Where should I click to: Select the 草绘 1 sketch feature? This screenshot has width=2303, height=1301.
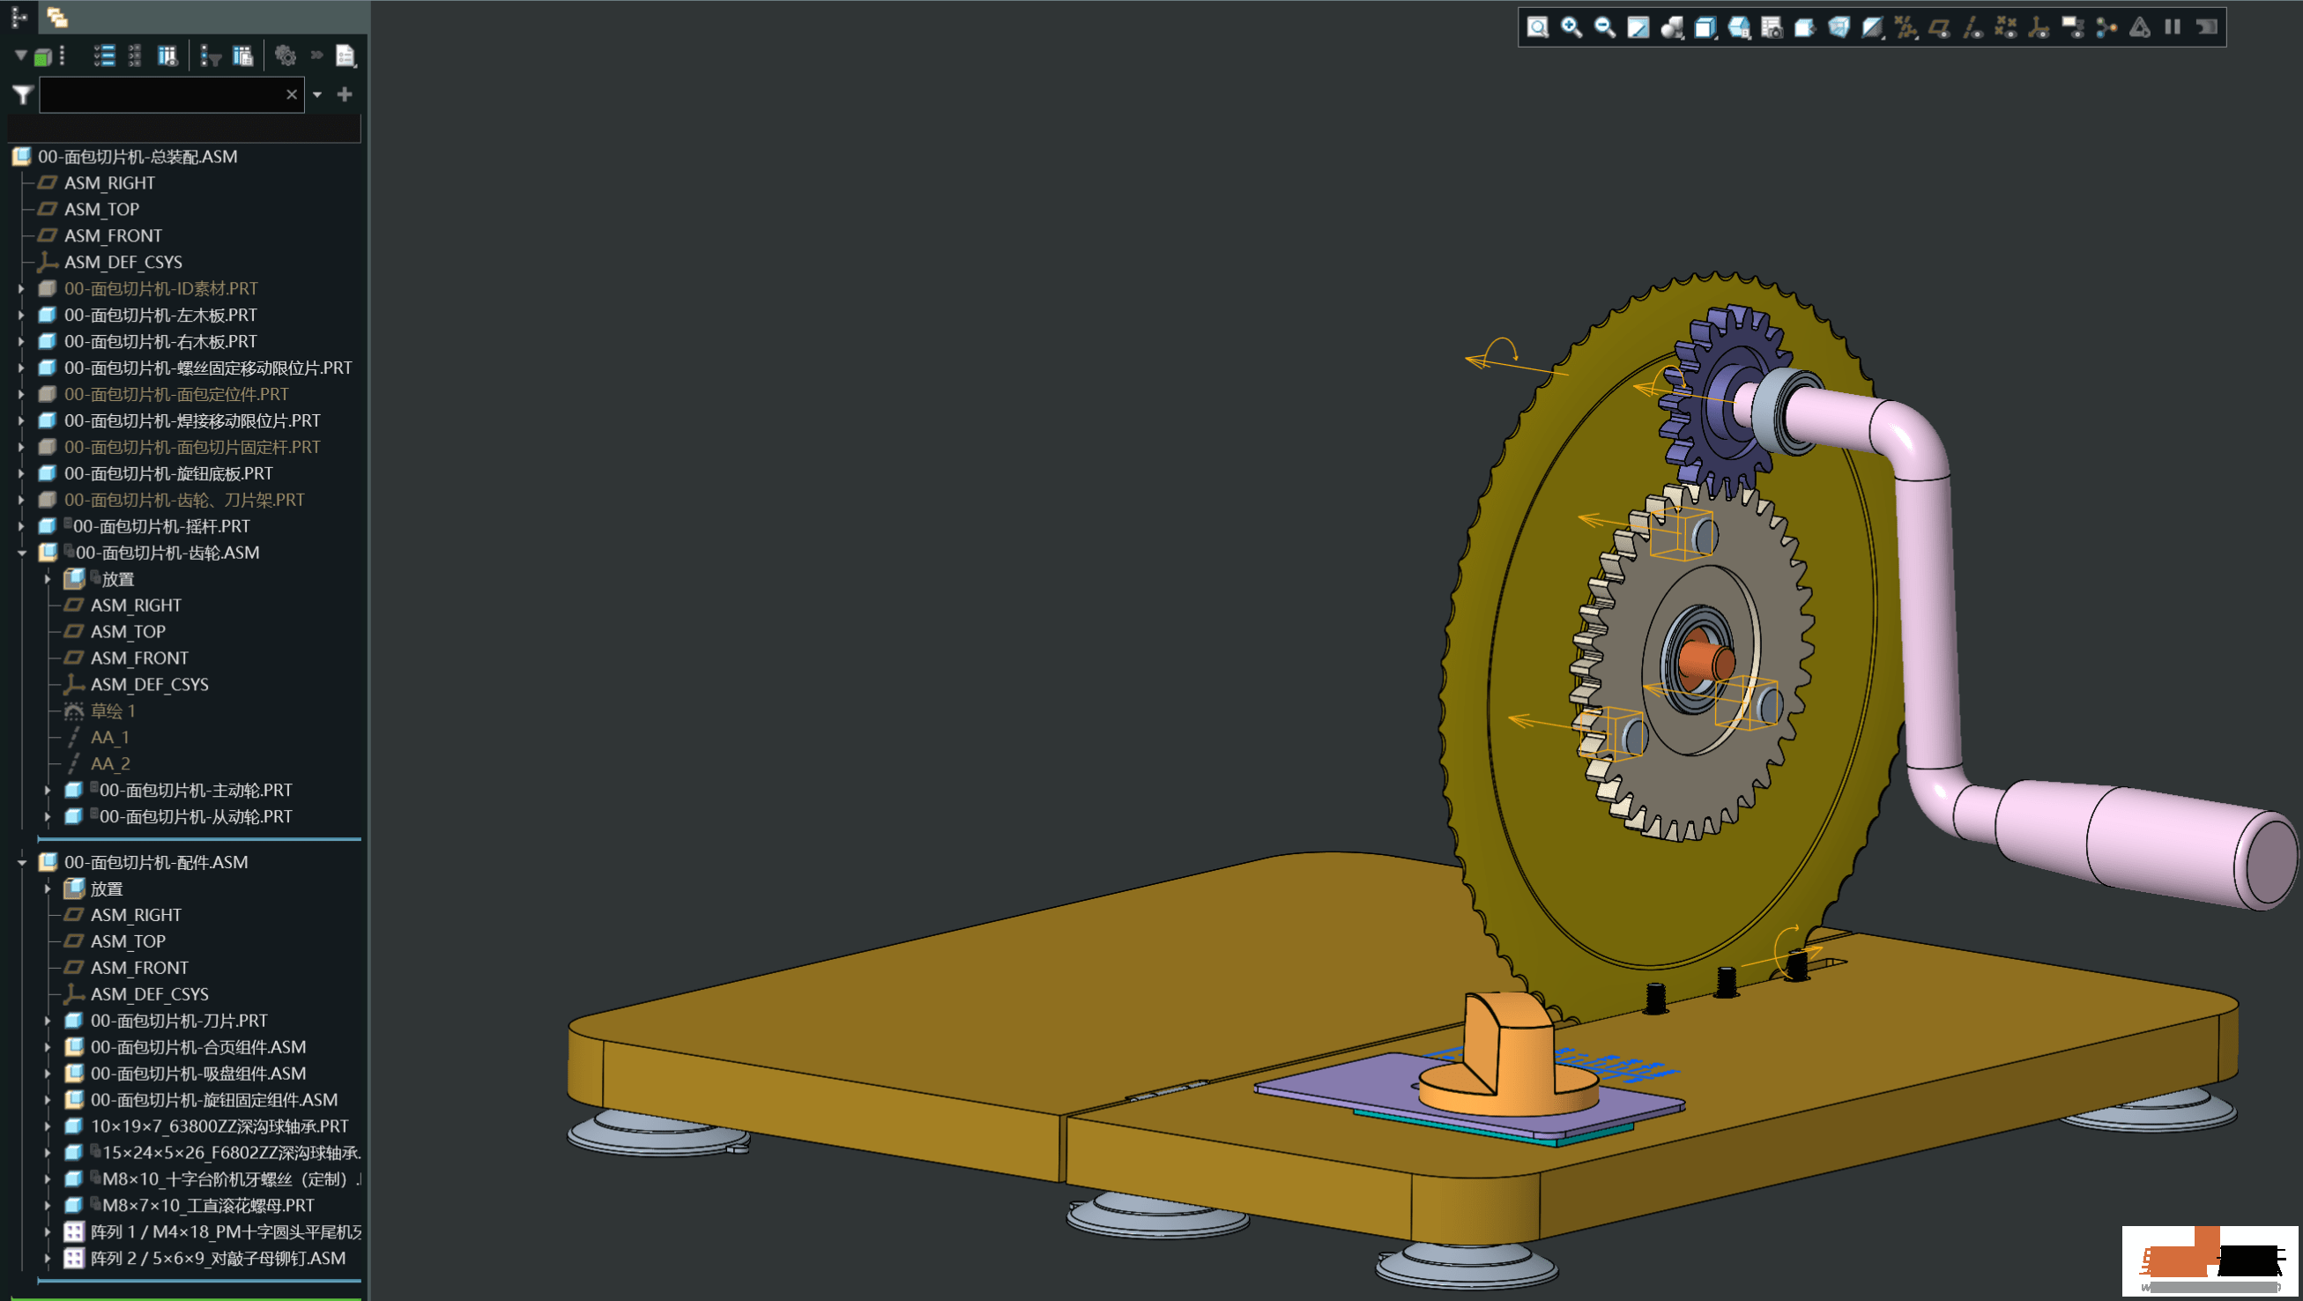point(113,711)
